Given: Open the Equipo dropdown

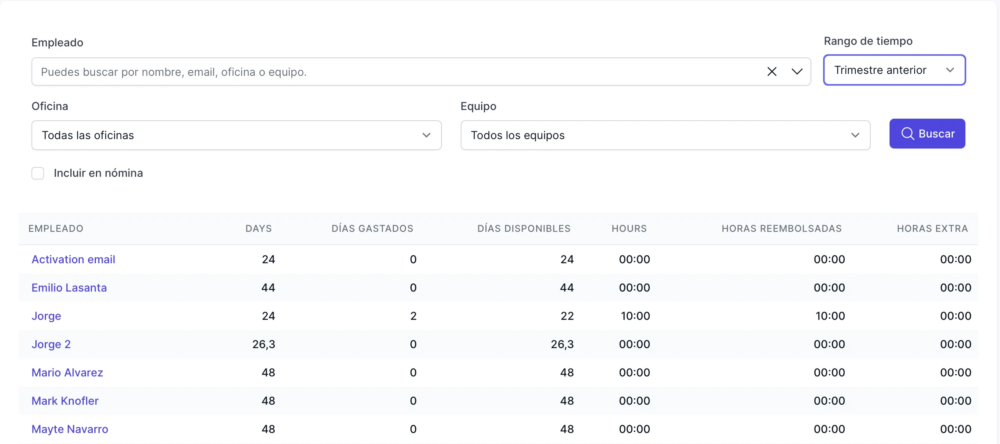Looking at the screenshot, I should [665, 135].
